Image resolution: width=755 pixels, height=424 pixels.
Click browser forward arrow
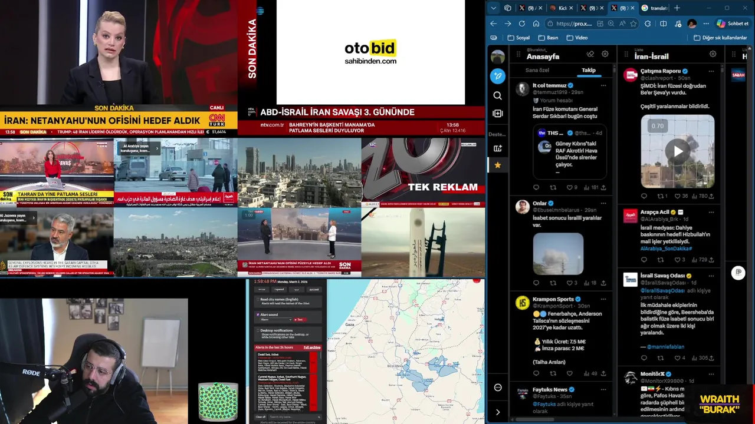508,24
